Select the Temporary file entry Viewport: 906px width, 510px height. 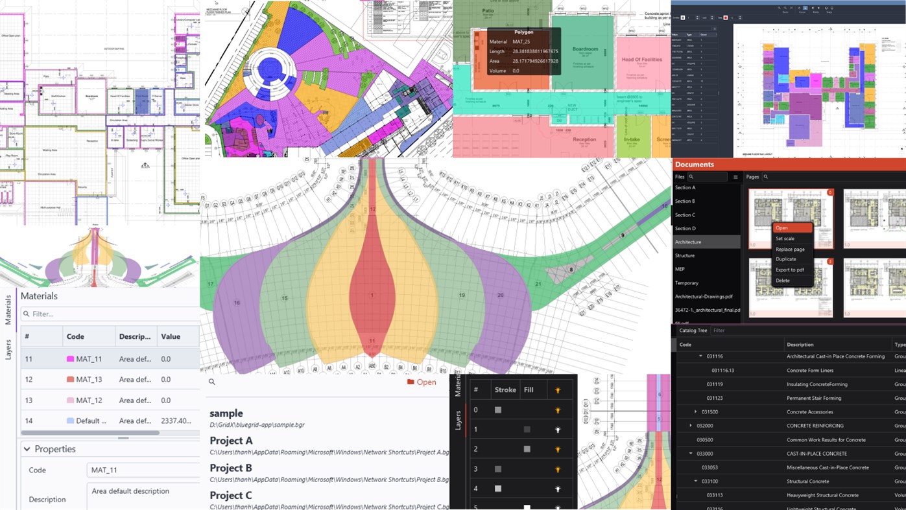(x=707, y=283)
